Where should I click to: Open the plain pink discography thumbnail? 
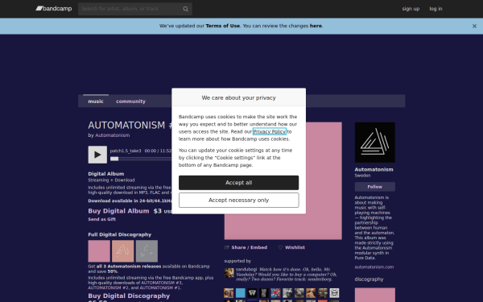pyautogui.click(x=99, y=251)
